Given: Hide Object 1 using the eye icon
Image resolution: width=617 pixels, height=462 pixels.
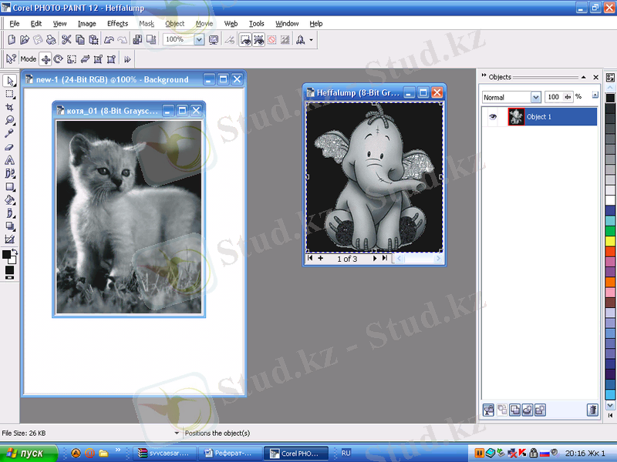Looking at the screenshot, I should point(494,117).
